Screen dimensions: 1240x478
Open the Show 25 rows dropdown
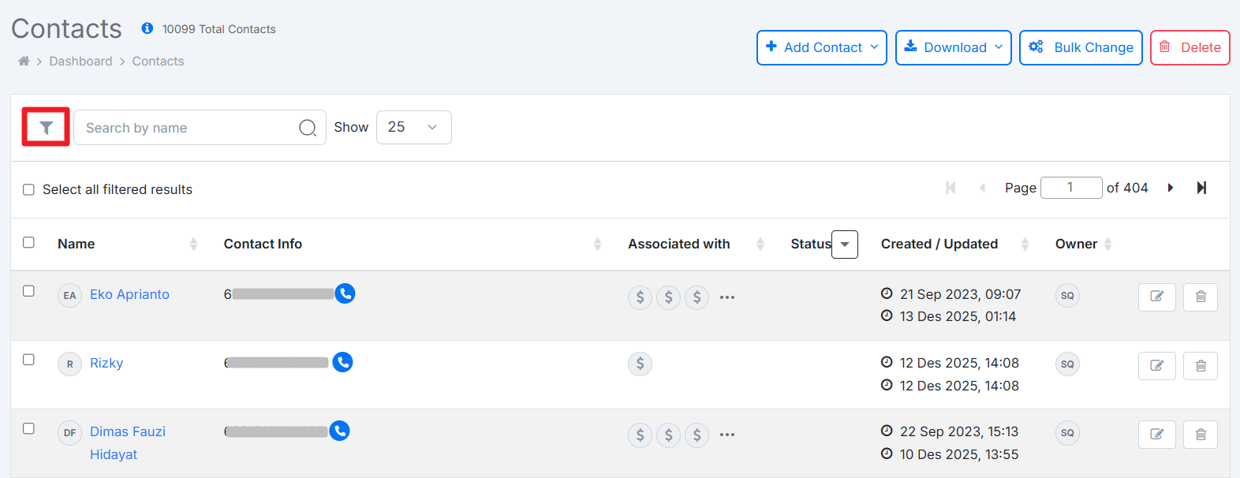tap(413, 127)
